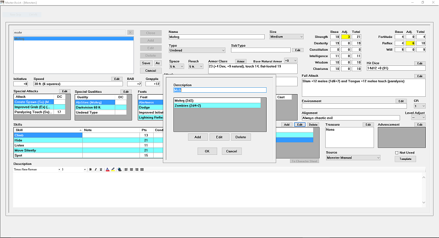
Task: Align description text left
Action: (126, 169)
